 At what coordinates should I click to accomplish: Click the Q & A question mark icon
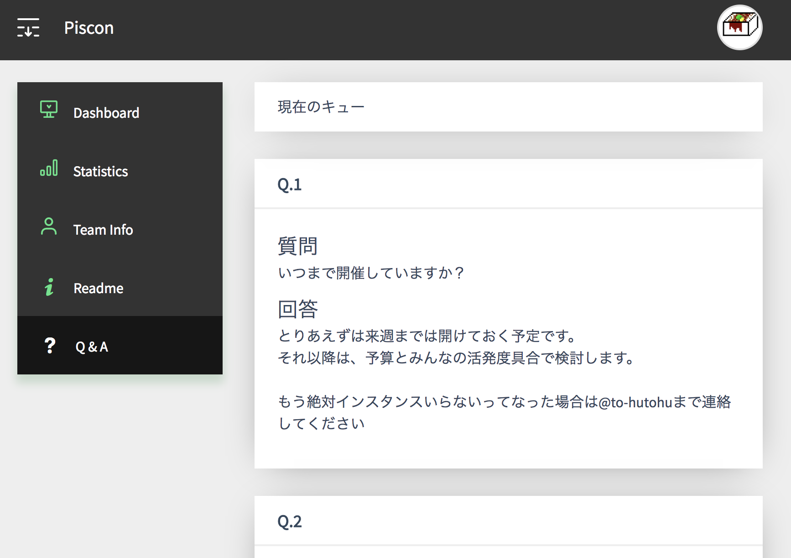(50, 346)
